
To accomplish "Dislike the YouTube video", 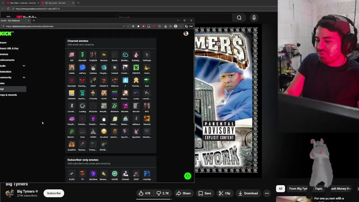I will point(163,193).
